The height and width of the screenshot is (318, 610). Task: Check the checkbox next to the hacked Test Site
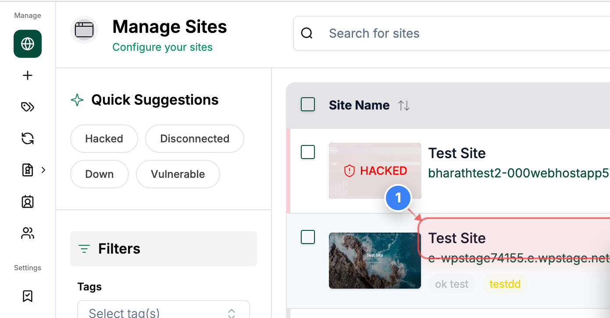(308, 152)
